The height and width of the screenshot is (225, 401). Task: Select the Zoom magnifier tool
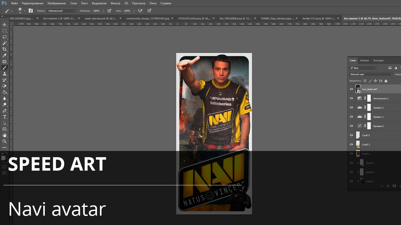tap(4, 141)
